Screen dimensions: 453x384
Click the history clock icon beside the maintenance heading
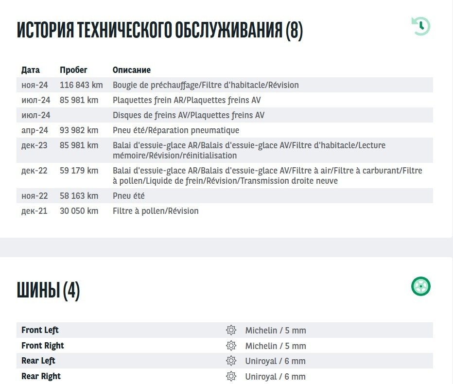[421, 26]
